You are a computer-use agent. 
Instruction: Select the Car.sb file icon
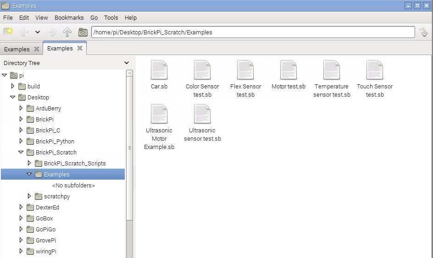point(159,70)
